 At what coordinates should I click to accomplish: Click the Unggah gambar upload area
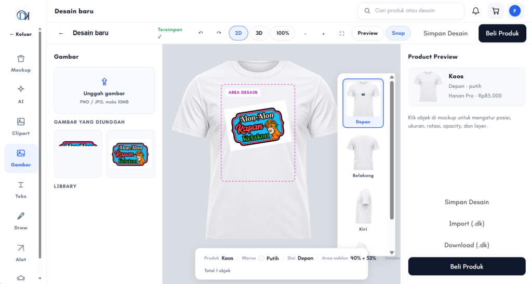[104, 90]
